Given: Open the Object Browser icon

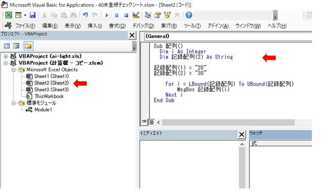Looking at the screenshot, I should click(167, 15).
